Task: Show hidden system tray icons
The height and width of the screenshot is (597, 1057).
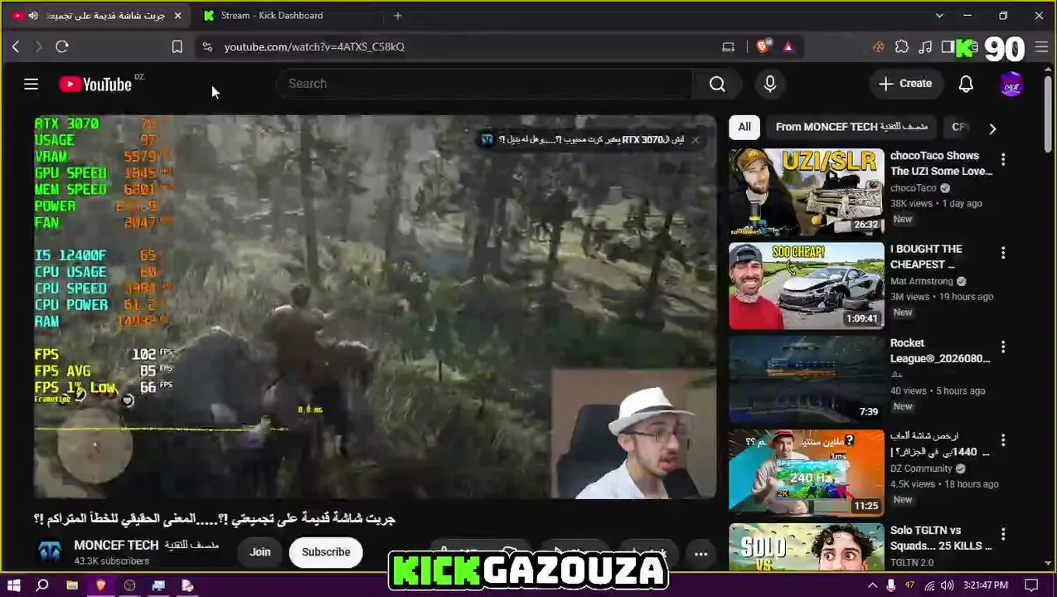Action: [x=872, y=585]
